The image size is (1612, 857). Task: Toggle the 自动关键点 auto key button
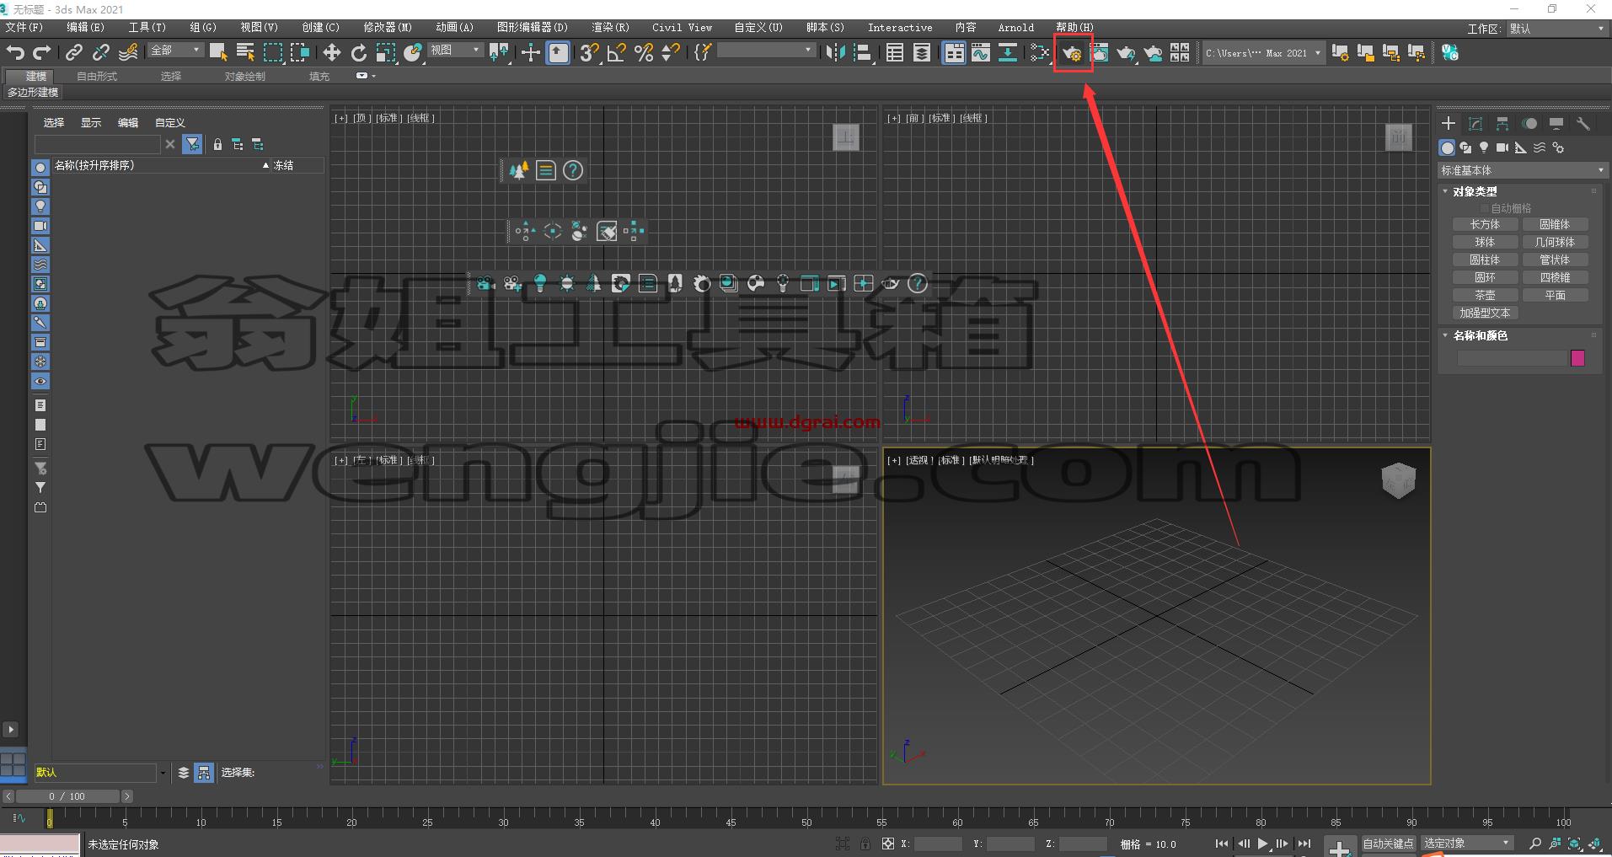pos(1388,844)
